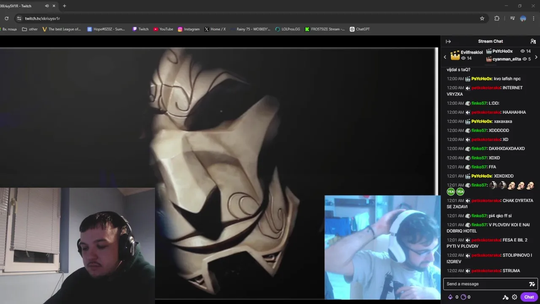Open the YouTube bookmark
The height and width of the screenshot is (304, 540).
point(163,29)
